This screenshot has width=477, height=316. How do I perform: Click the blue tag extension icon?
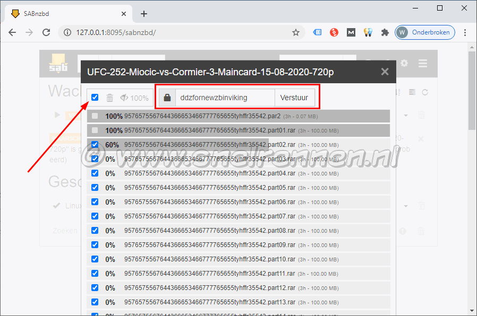coord(317,32)
